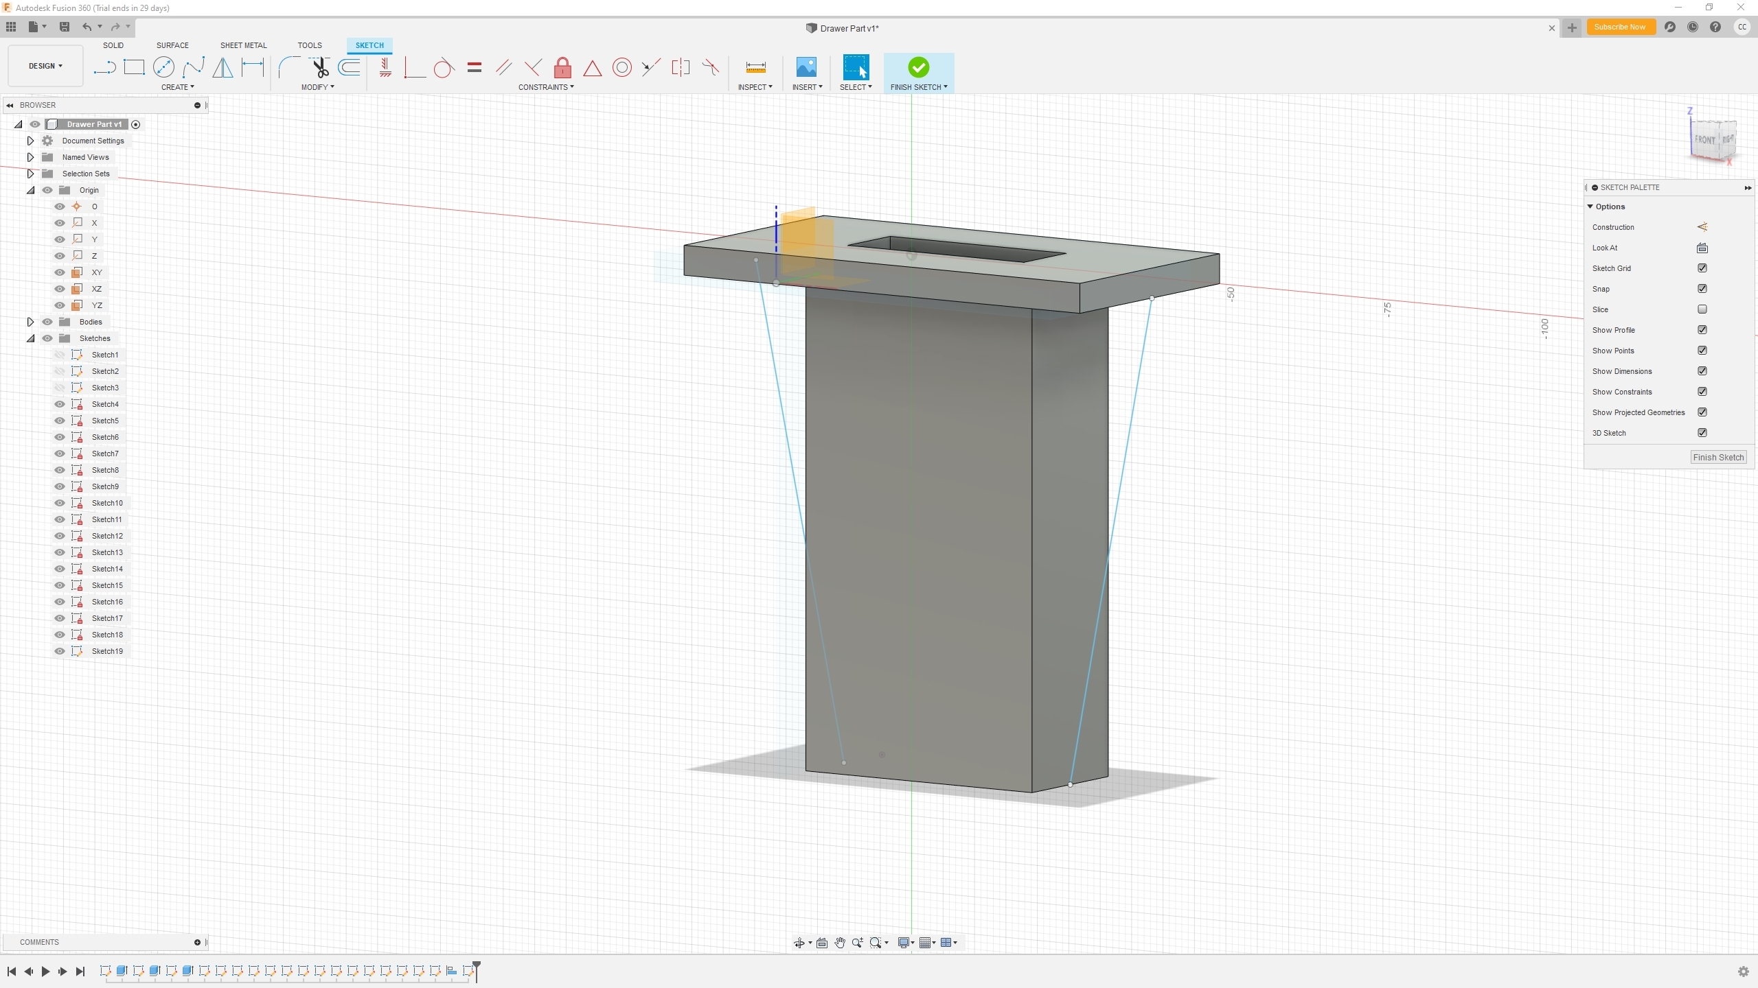Viewport: 1758px width, 988px height.
Task: Toggle the Show Points checkbox
Action: 1702,351
